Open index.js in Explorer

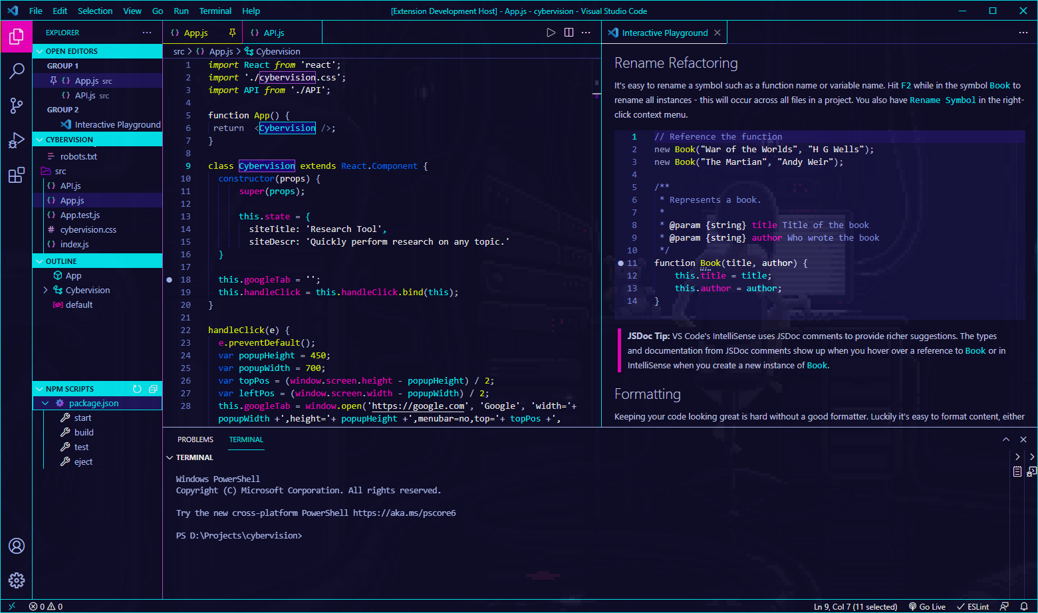pos(74,244)
